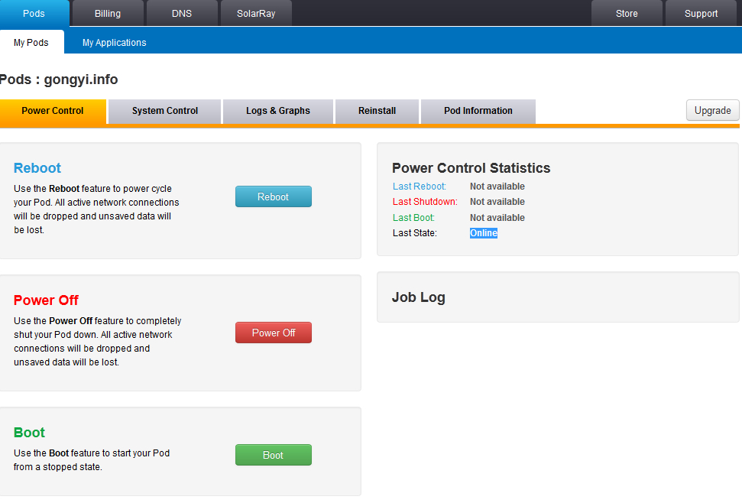Show the Pod Information tab
Image resolution: width=742 pixels, height=503 pixels.
click(x=478, y=111)
